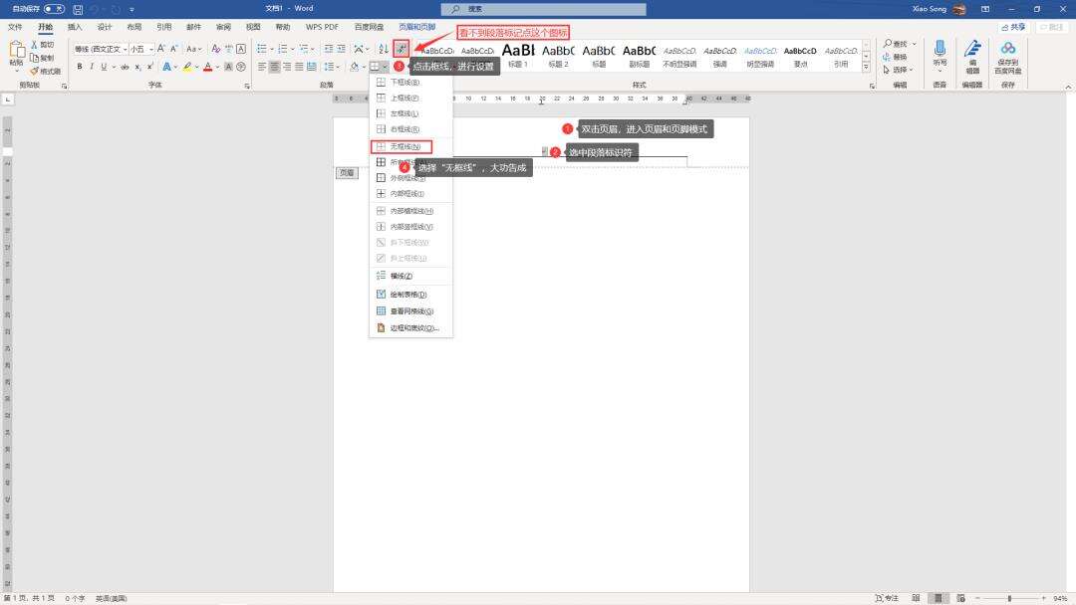Open the font size dropdown
The height and width of the screenshot is (605, 1076).
(x=151, y=49)
